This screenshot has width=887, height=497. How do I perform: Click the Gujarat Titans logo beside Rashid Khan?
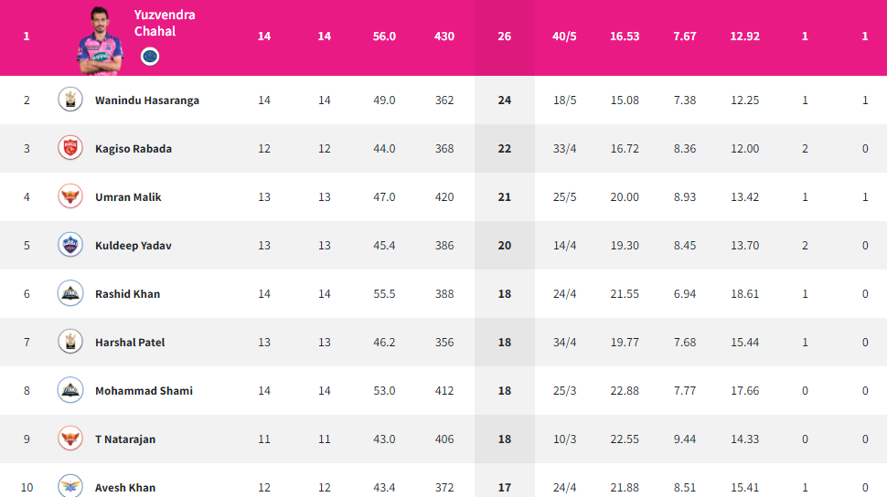(x=70, y=293)
